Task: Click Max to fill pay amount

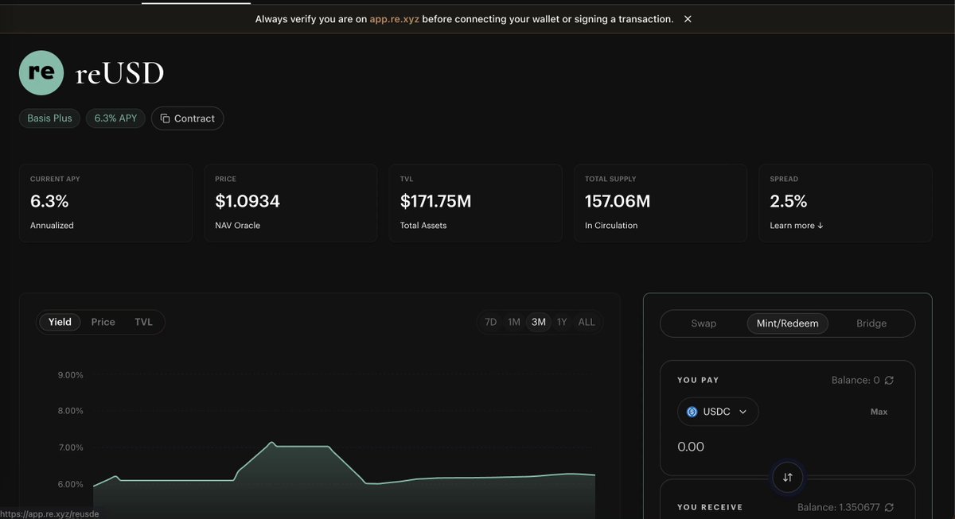Action: pyautogui.click(x=879, y=412)
